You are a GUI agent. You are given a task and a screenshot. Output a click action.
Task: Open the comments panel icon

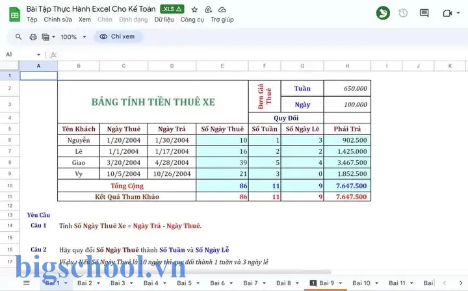(424, 13)
